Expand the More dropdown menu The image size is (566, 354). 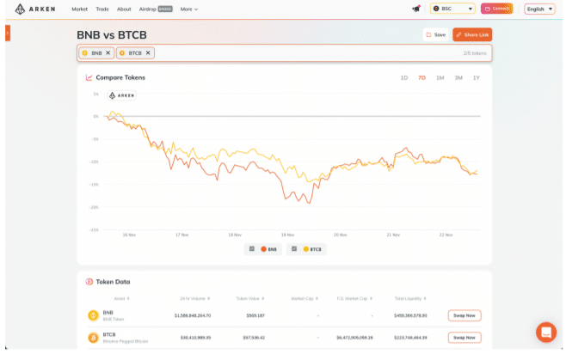tap(188, 9)
